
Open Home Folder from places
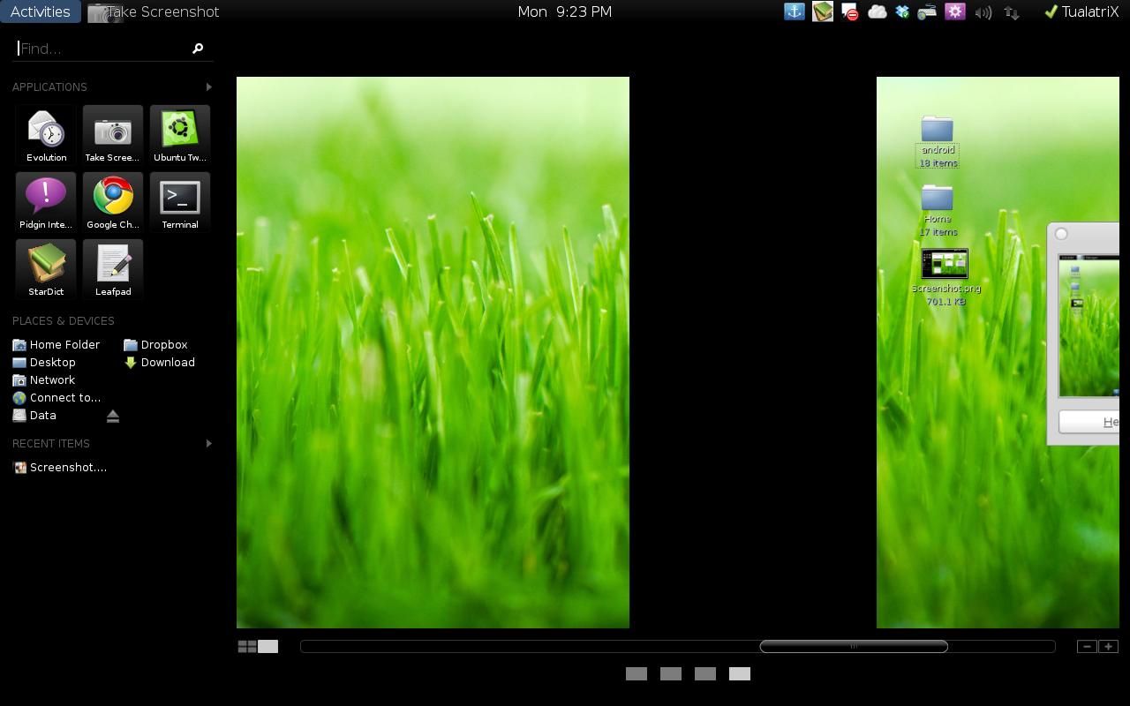pyautogui.click(x=64, y=345)
